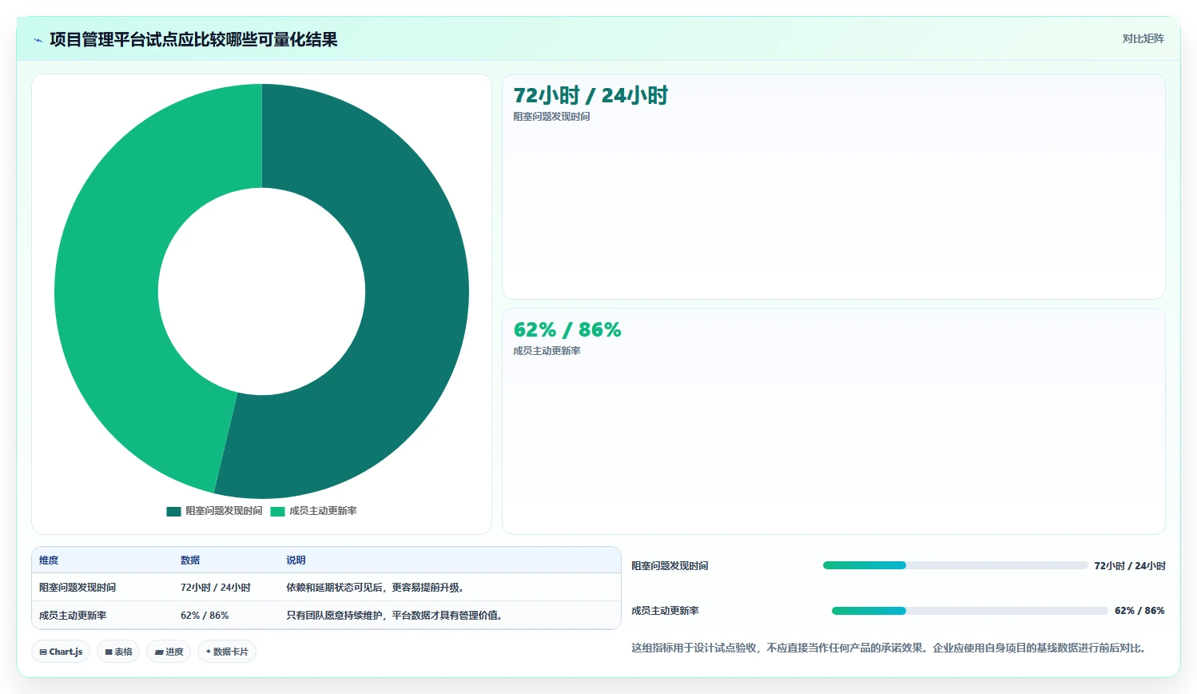Click the 数据卡片 tag chip
The width and height of the screenshot is (1197, 694).
tap(227, 652)
